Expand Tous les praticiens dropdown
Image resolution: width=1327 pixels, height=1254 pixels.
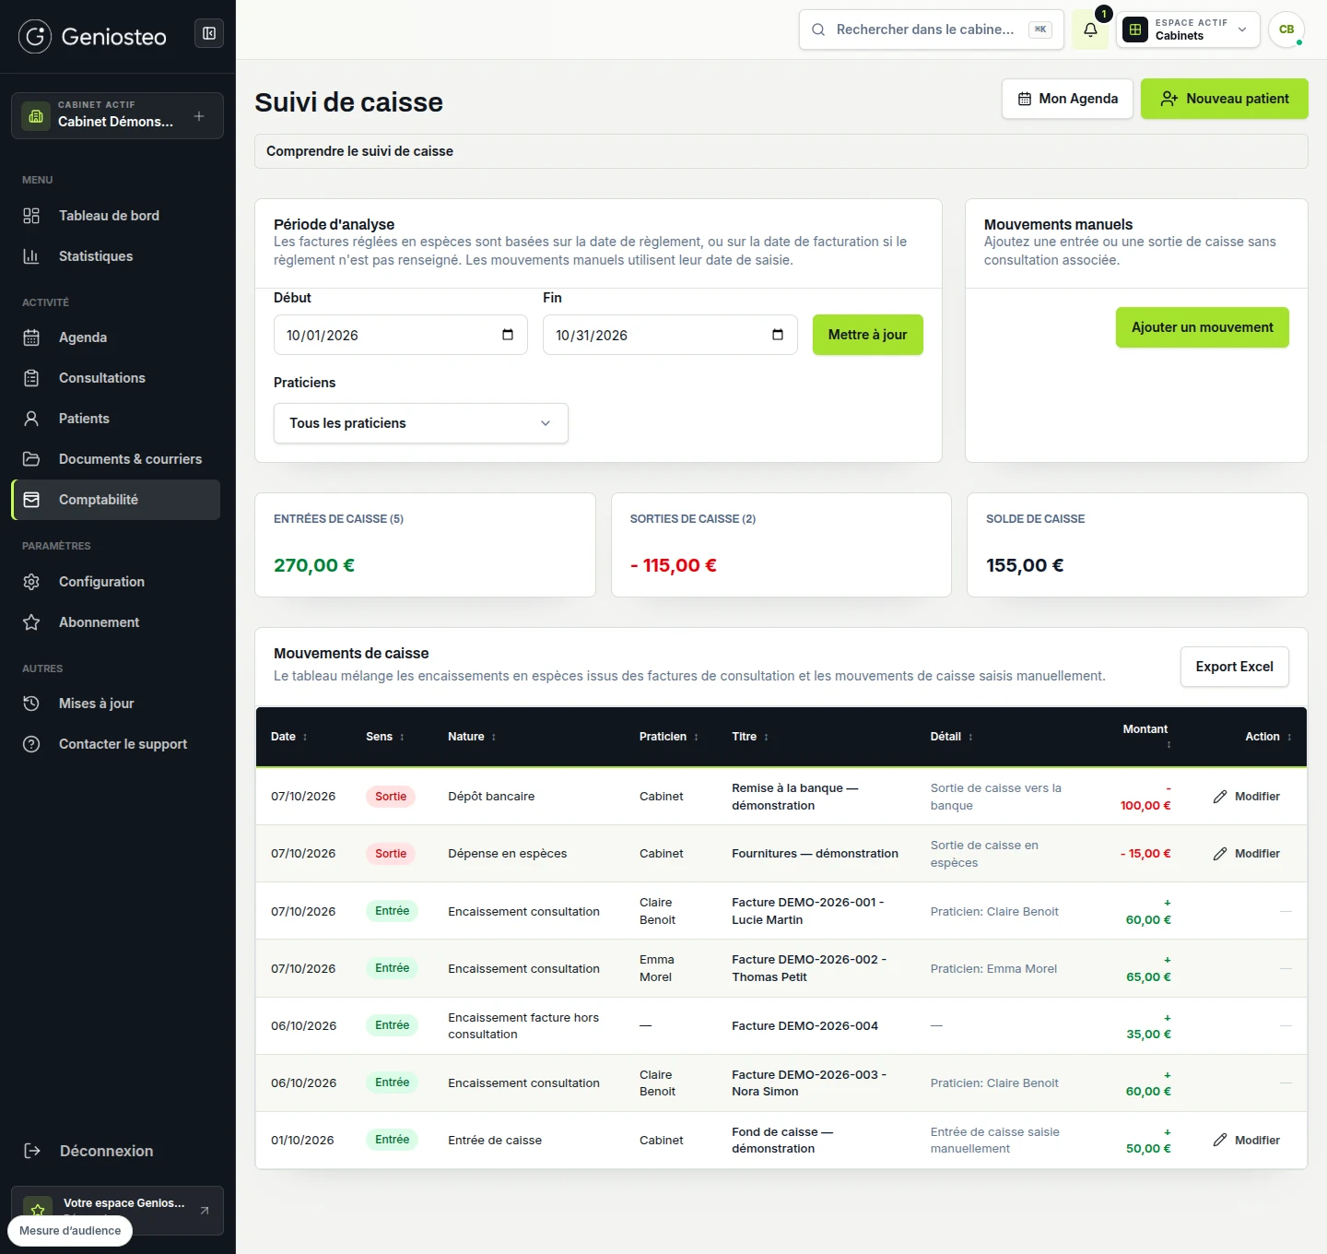point(421,423)
